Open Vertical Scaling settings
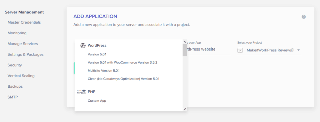This screenshot has height=122, width=320. pyautogui.click(x=21, y=76)
